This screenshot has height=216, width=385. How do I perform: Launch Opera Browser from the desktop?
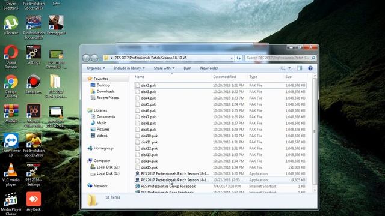11,57
